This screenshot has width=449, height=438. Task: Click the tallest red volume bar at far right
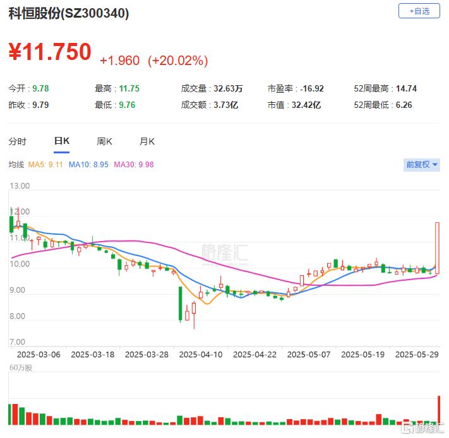pyautogui.click(x=438, y=410)
